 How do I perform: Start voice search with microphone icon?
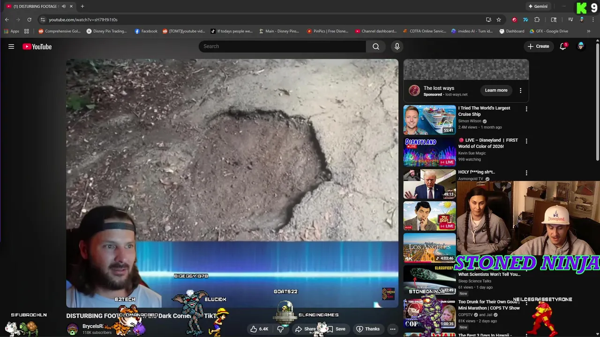point(397,46)
